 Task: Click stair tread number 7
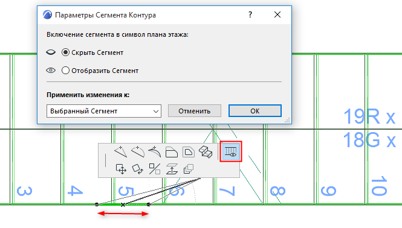pos(227,191)
